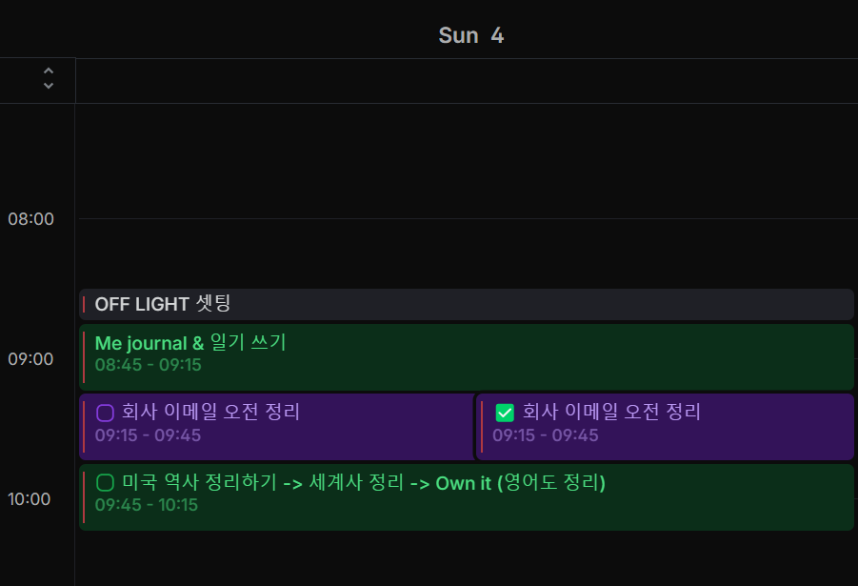Click the empty all-day row under Sun 4

click(465, 81)
